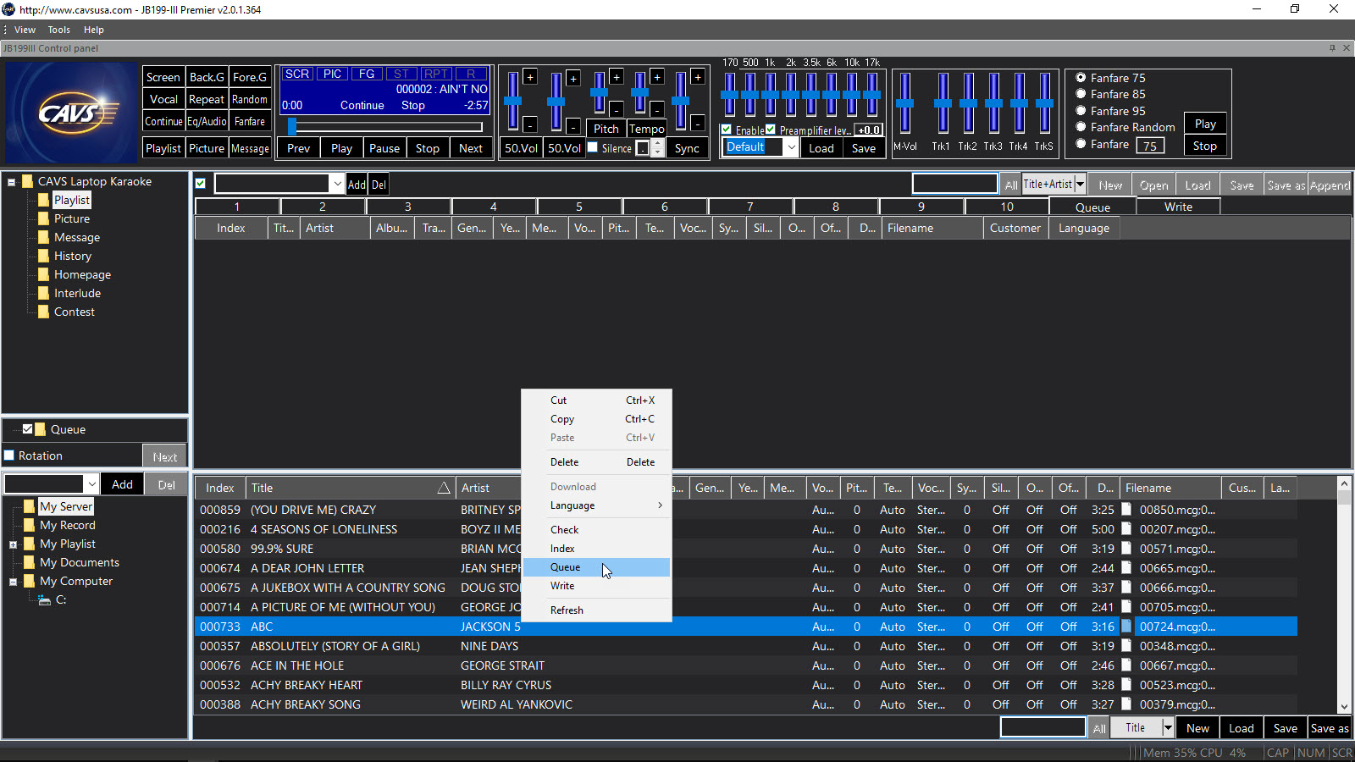
Task: Open the Default equalizer preset dropdown
Action: [x=791, y=147]
